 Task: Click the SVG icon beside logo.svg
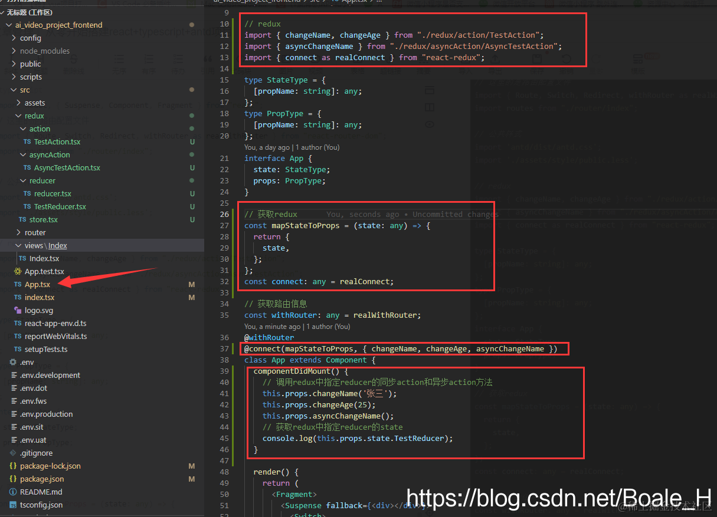pos(18,311)
